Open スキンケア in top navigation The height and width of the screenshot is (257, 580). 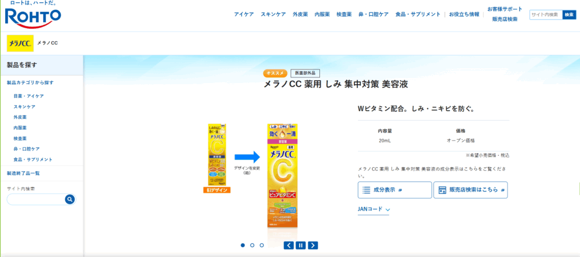click(274, 14)
